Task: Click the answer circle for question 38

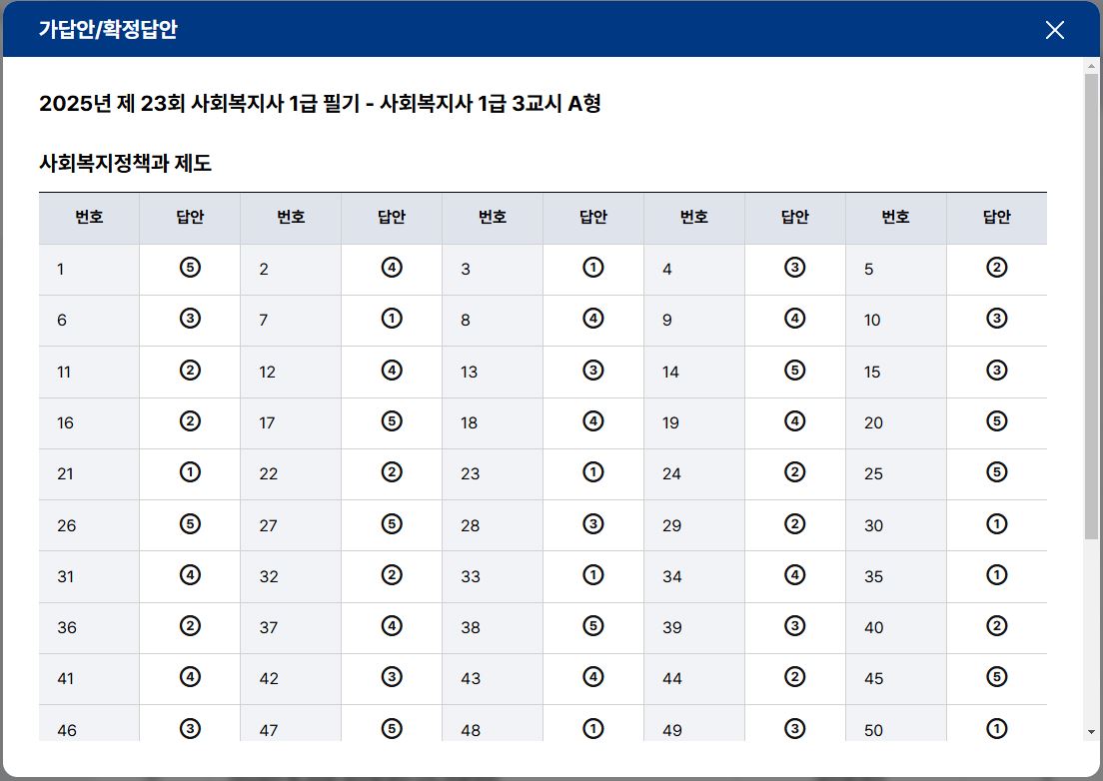Action: (x=593, y=626)
